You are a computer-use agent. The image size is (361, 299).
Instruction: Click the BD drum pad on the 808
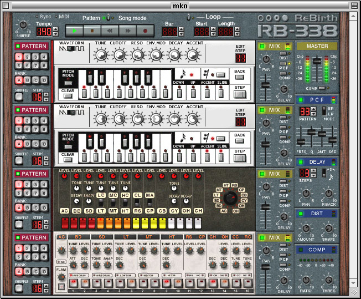click(76, 211)
